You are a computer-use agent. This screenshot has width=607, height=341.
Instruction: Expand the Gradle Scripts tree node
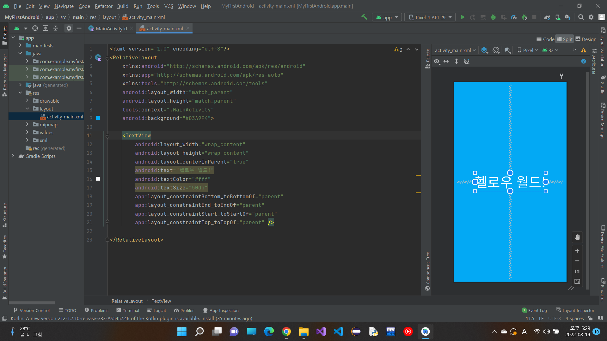pos(13,156)
